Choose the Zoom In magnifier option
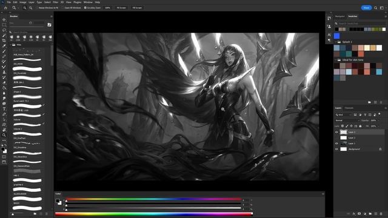This screenshot has height=218, width=388. [x=25, y=8]
